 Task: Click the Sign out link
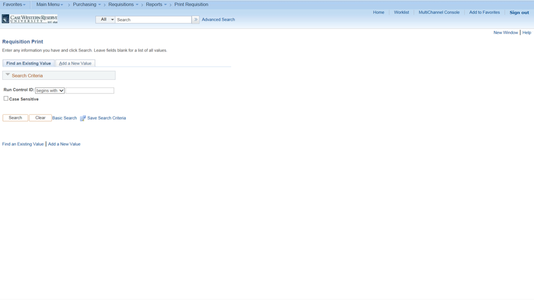(519, 13)
